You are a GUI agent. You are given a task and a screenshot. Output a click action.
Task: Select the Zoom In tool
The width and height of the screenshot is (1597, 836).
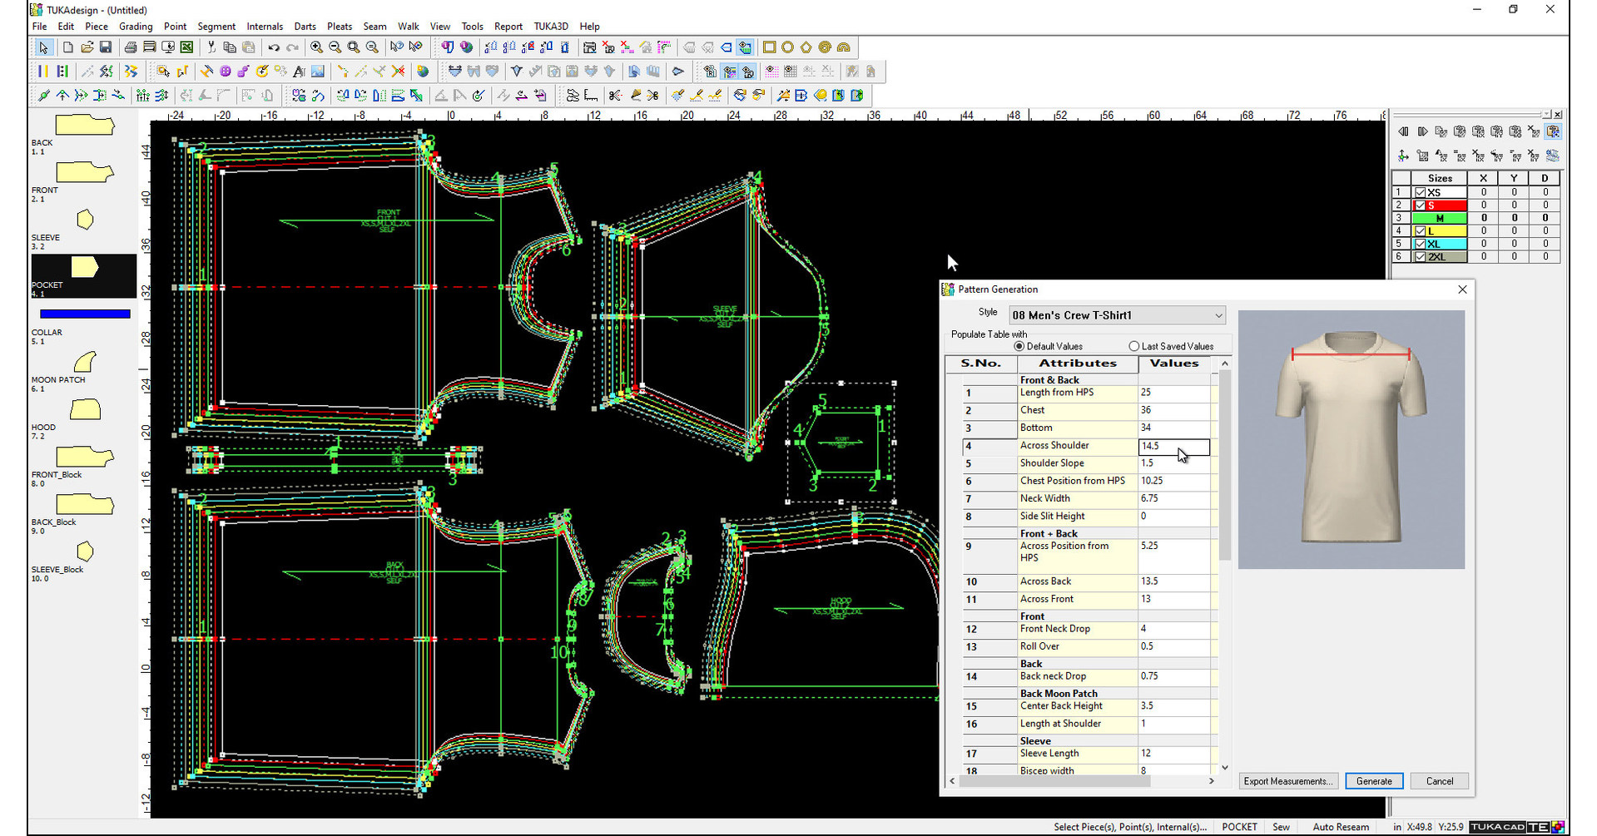pos(316,47)
